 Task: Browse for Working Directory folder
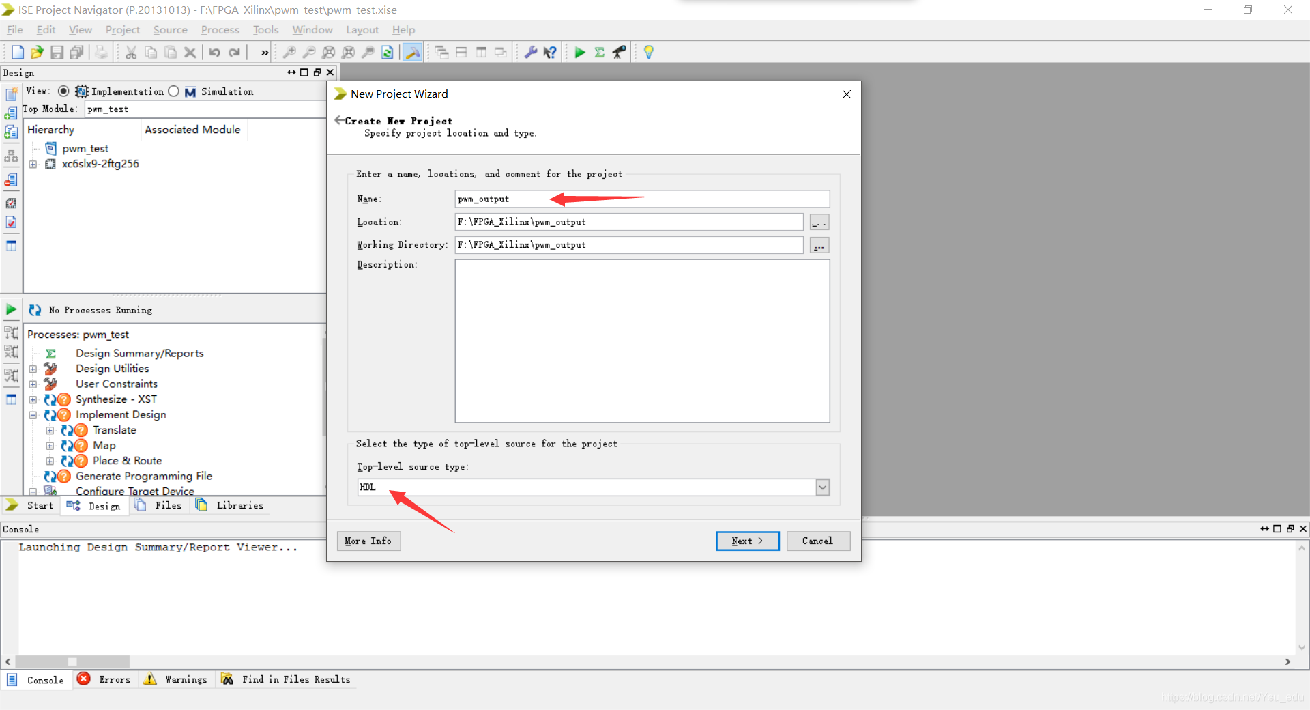tap(819, 246)
